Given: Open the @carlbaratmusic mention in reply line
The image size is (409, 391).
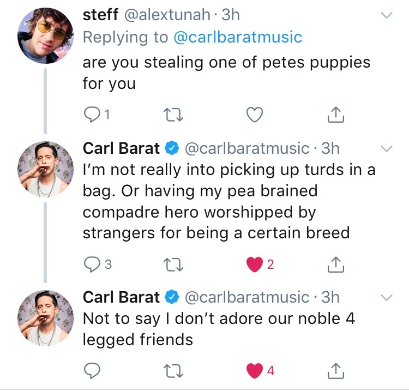Looking at the screenshot, I should [237, 37].
